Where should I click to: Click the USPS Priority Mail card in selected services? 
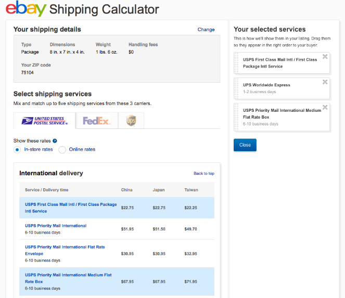click(284, 116)
